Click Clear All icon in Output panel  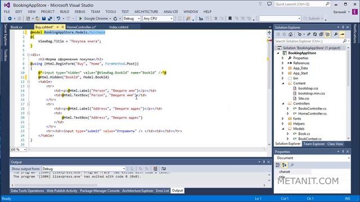[x=155, y=168]
